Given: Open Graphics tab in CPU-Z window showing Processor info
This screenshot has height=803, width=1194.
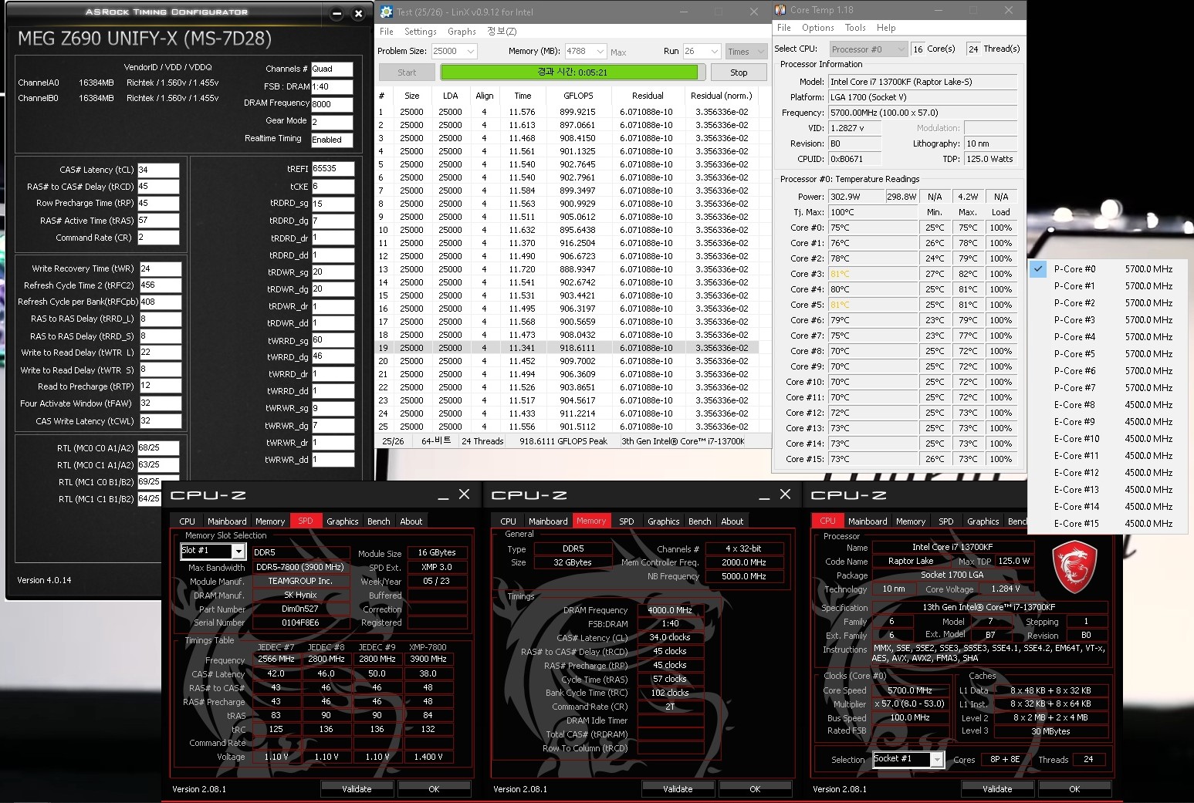Looking at the screenshot, I should pos(983,521).
